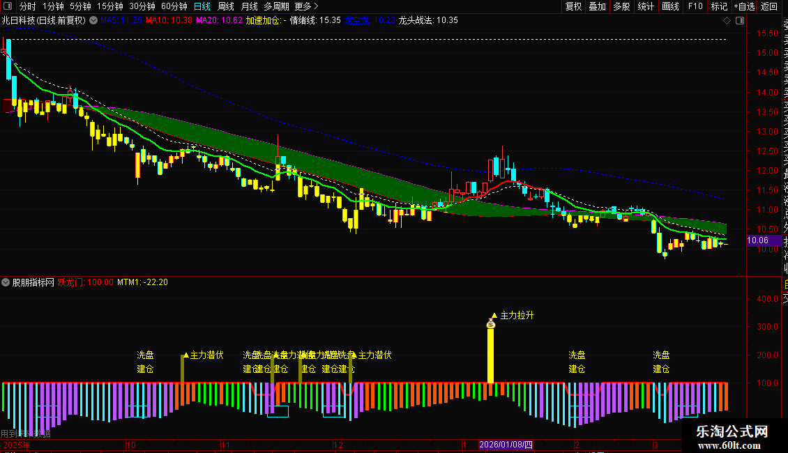Click the 主力潜伏 triangle marker near October
The image size is (788, 453).
[x=186, y=355]
